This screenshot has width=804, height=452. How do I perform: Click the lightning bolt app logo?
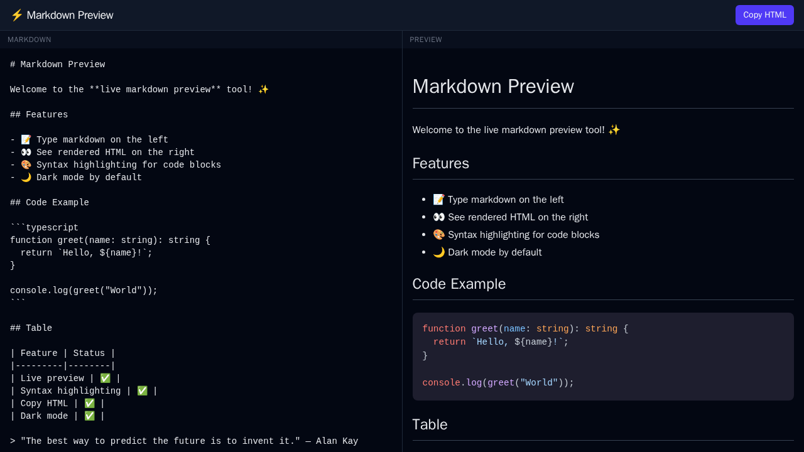point(17,14)
